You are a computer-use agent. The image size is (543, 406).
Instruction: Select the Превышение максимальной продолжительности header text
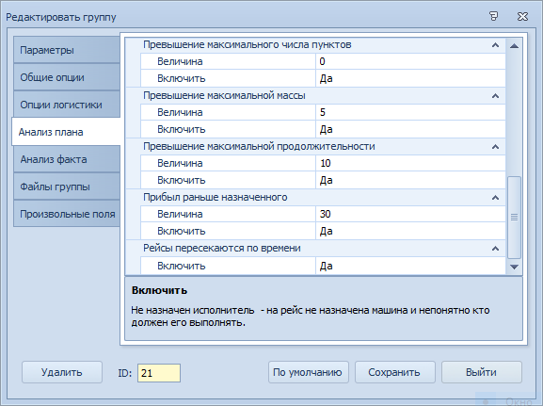coord(259,146)
